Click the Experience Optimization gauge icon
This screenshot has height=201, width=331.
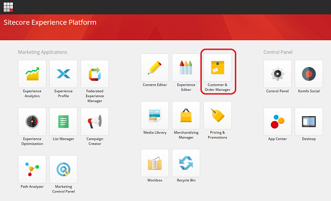[32, 122]
